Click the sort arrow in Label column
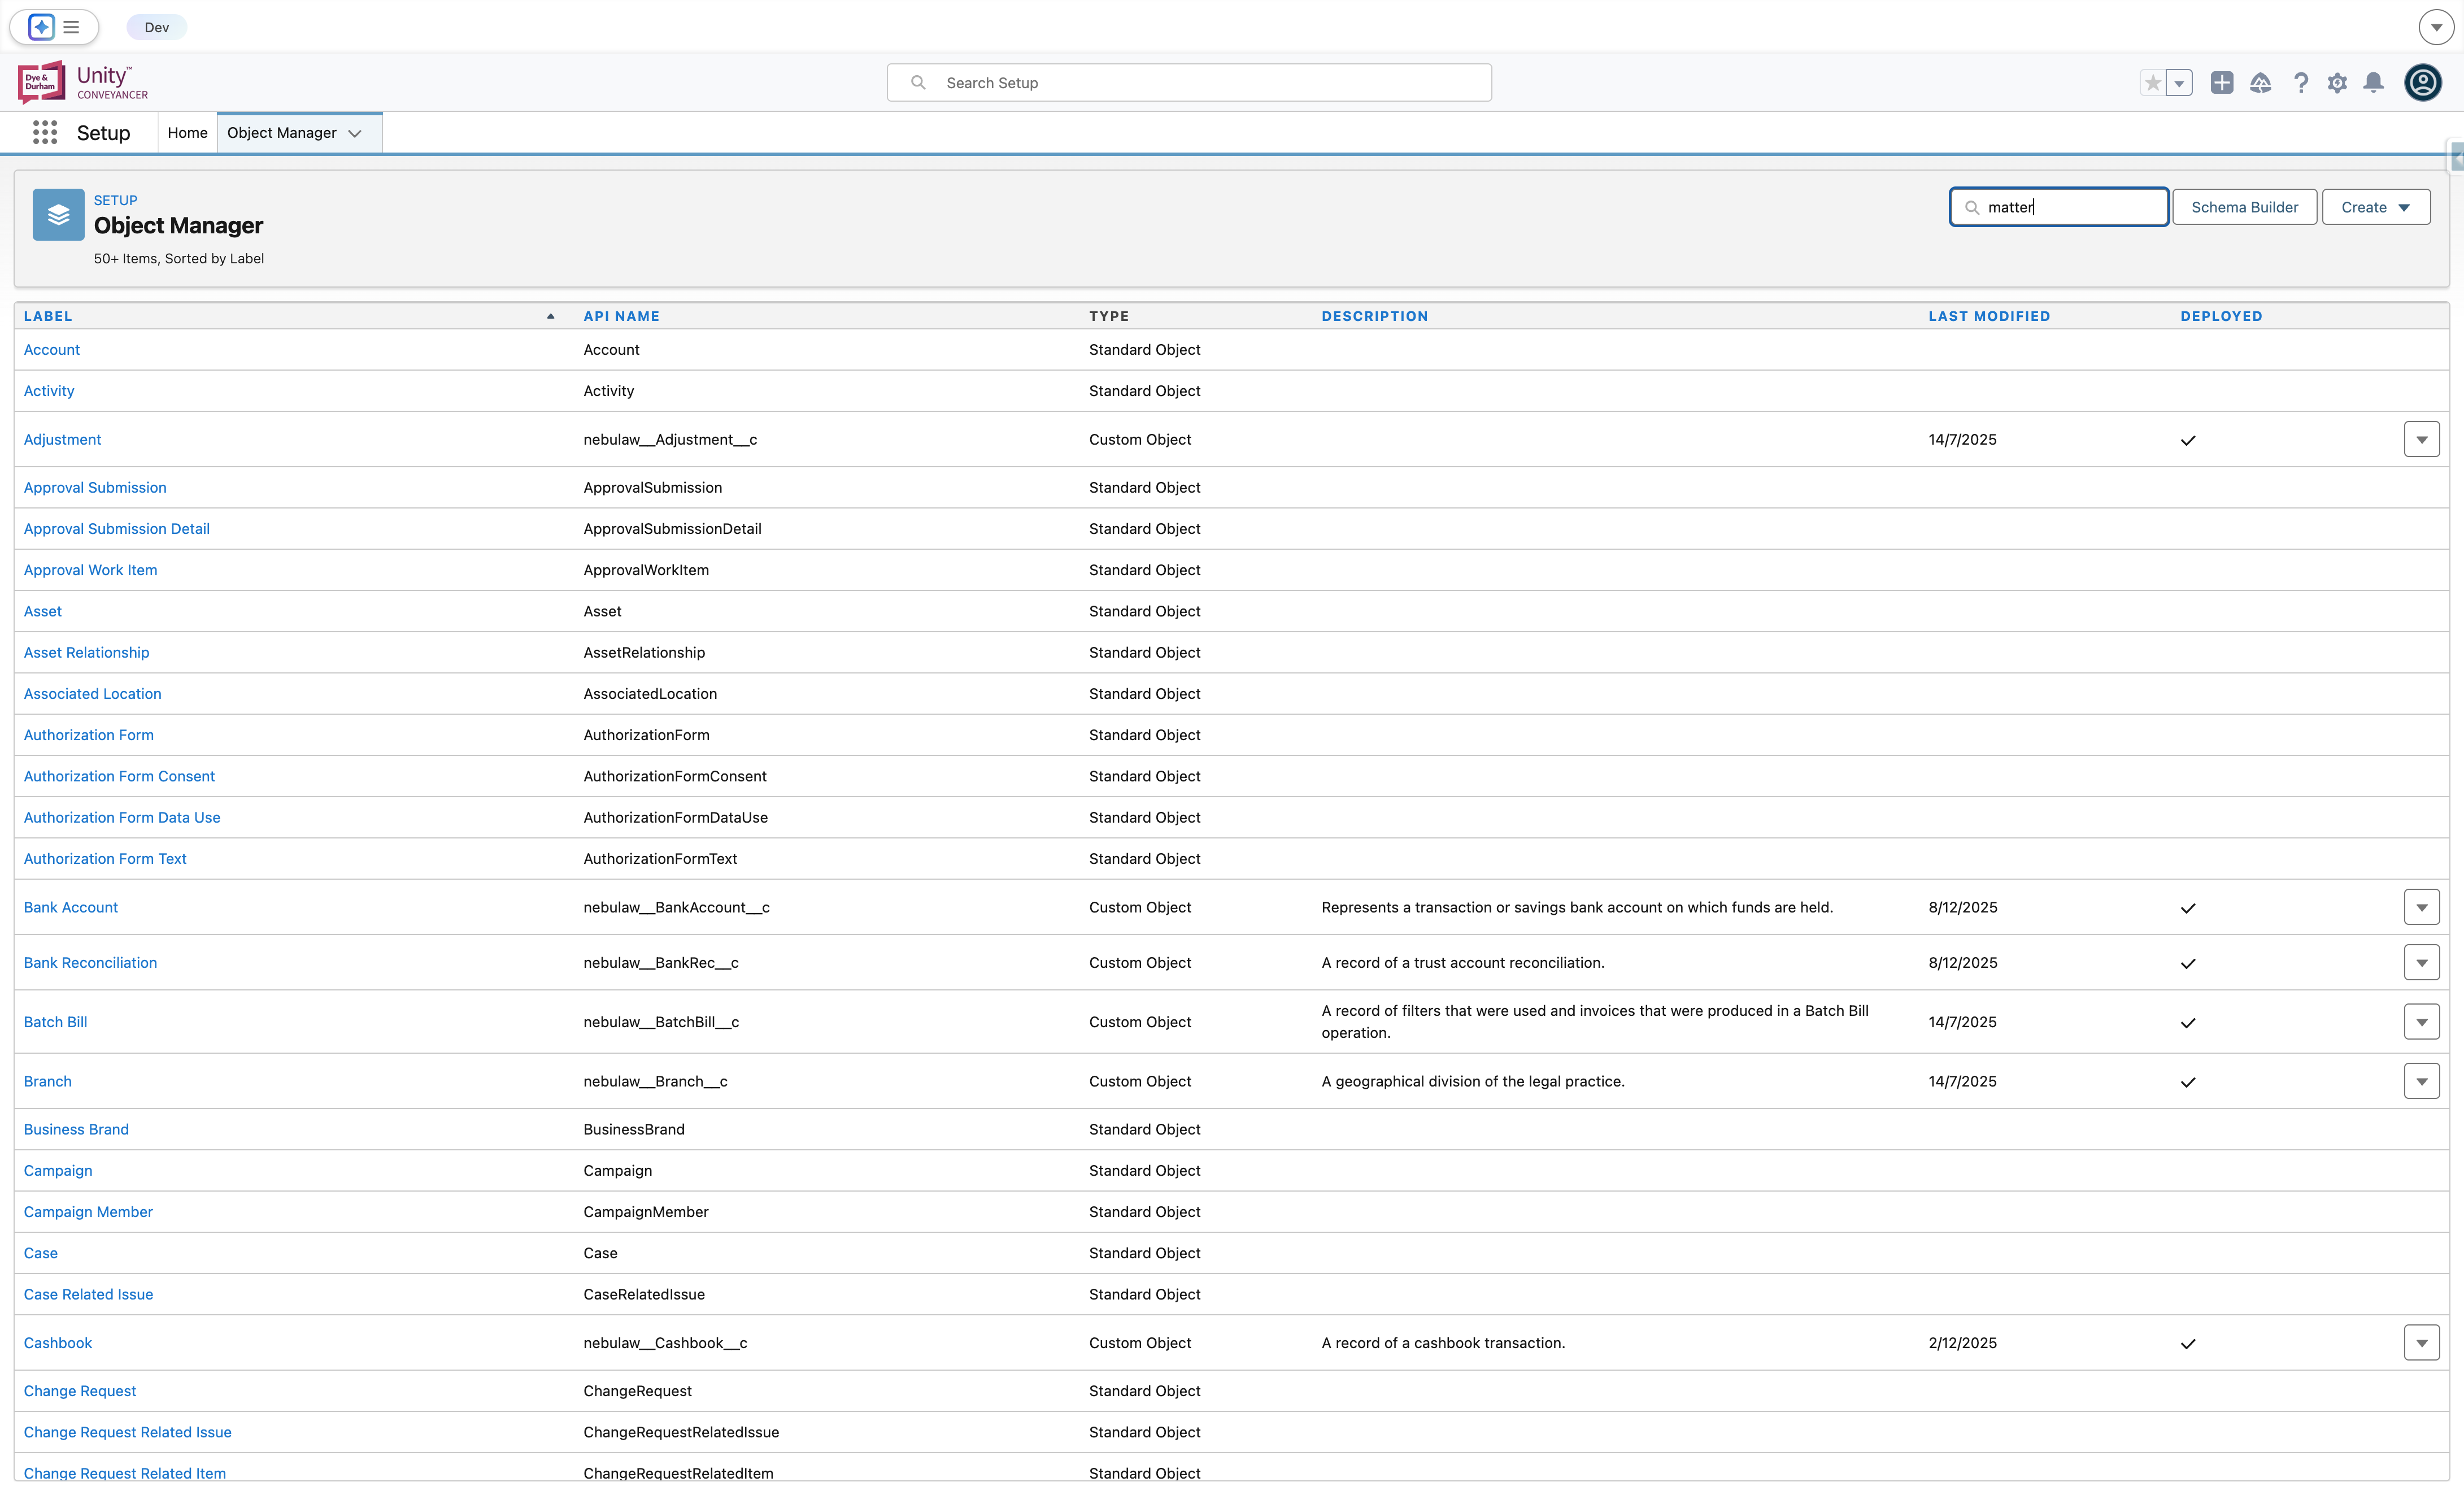The image size is (2464, 1495). click(550, 316)
